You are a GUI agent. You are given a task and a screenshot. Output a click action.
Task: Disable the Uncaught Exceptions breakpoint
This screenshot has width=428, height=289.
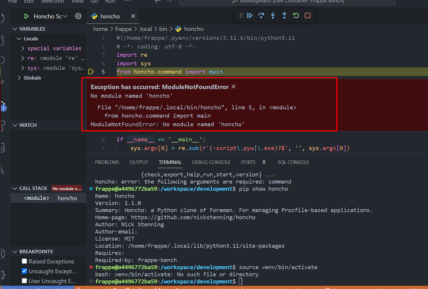(x=24, y=271)
